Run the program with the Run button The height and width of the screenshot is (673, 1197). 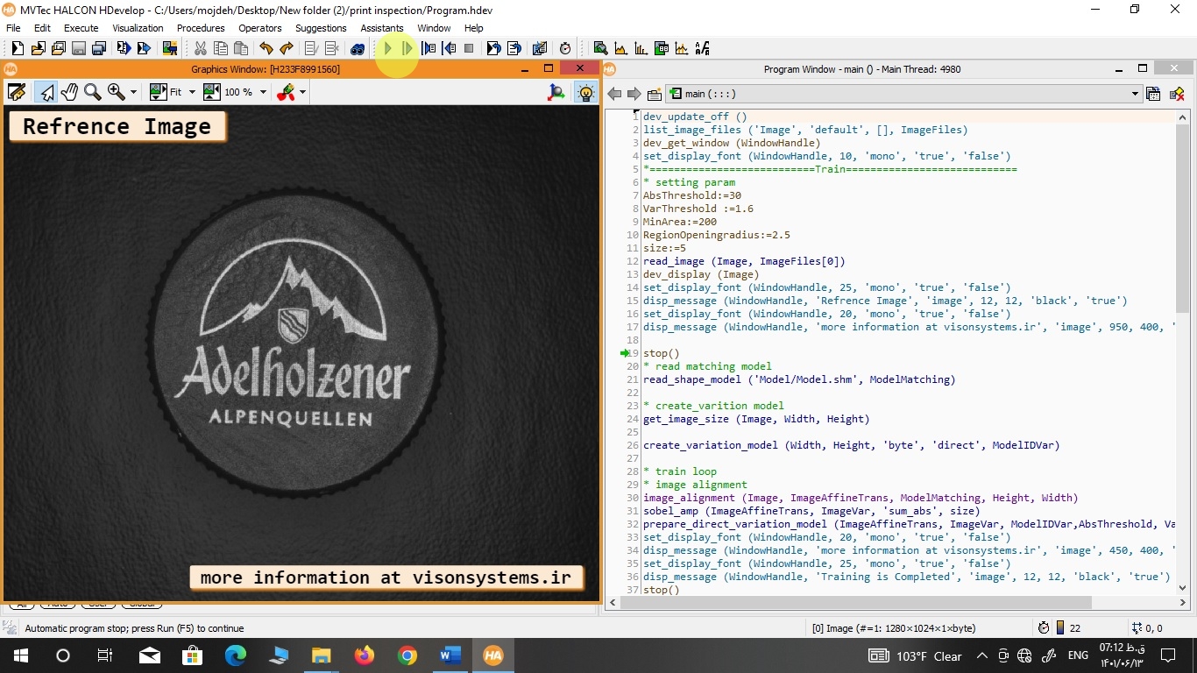pos(387,49)
